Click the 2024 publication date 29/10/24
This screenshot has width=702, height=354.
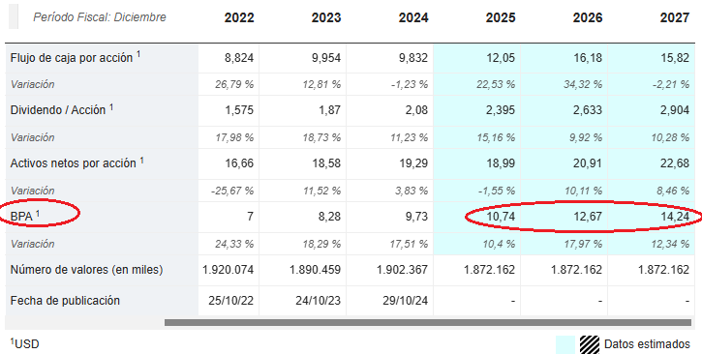click(406, 301)
